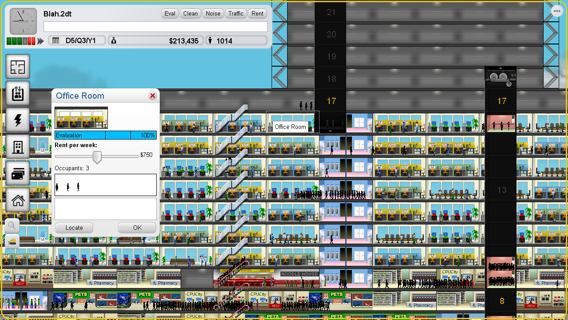The height and width of the screenshot is (320, 568).
Task: Open the office building build category
Action: point(18,147)
